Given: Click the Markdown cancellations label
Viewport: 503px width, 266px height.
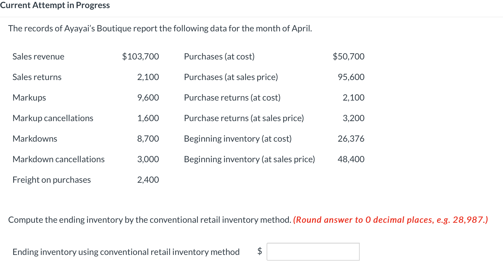Looking at the screenshot, I should [58, 159].
